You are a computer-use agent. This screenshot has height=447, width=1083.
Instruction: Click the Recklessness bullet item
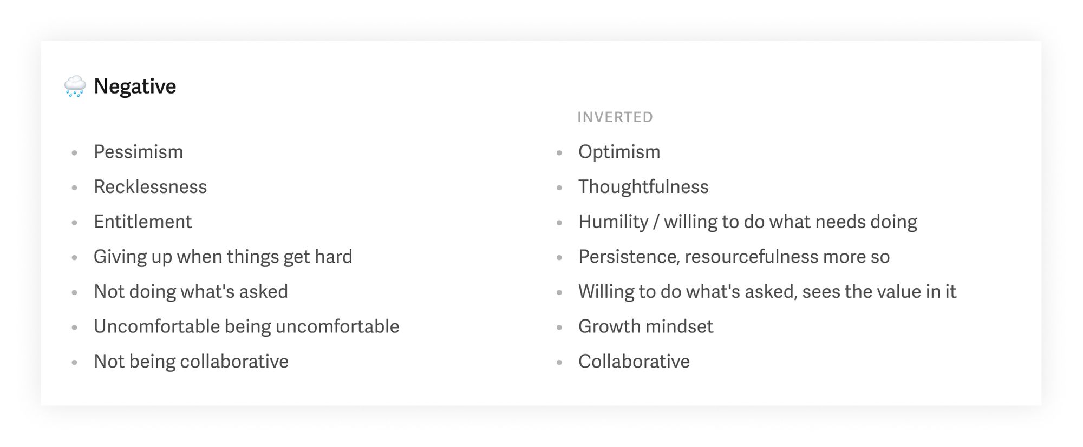(x=150, y=187)
